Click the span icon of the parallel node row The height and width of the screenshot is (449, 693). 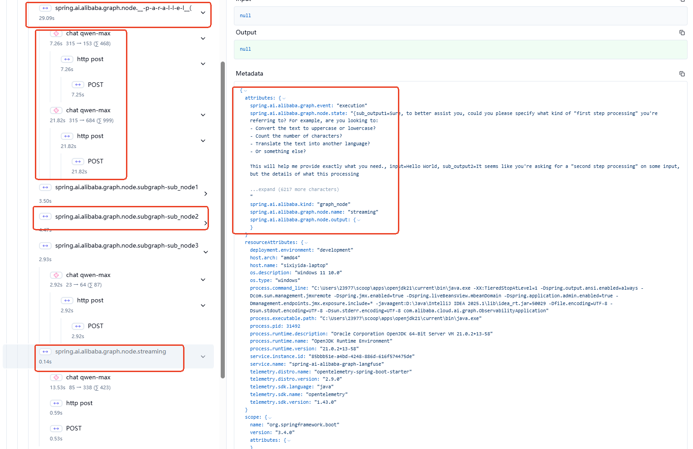tap(45, 8)
